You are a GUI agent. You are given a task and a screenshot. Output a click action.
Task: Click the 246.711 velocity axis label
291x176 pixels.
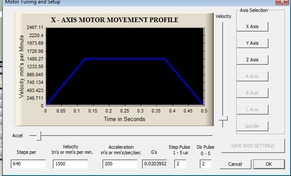point(35,98)
